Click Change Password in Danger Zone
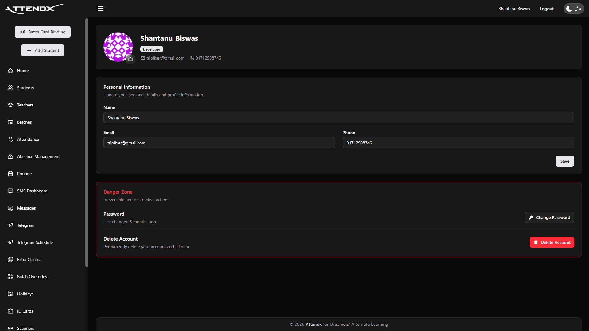The height and width of the screenshot is (331, 589). [549, 217]
